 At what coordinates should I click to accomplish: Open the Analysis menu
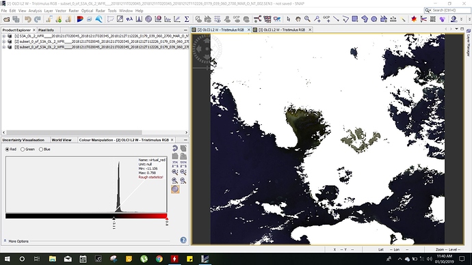pos(35,10)
